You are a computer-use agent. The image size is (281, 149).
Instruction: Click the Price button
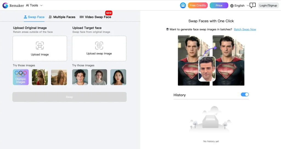tap(219, 5)
